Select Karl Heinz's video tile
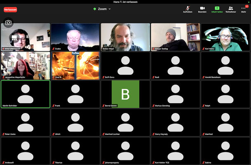The image size is (251, 165). [225, 37]
